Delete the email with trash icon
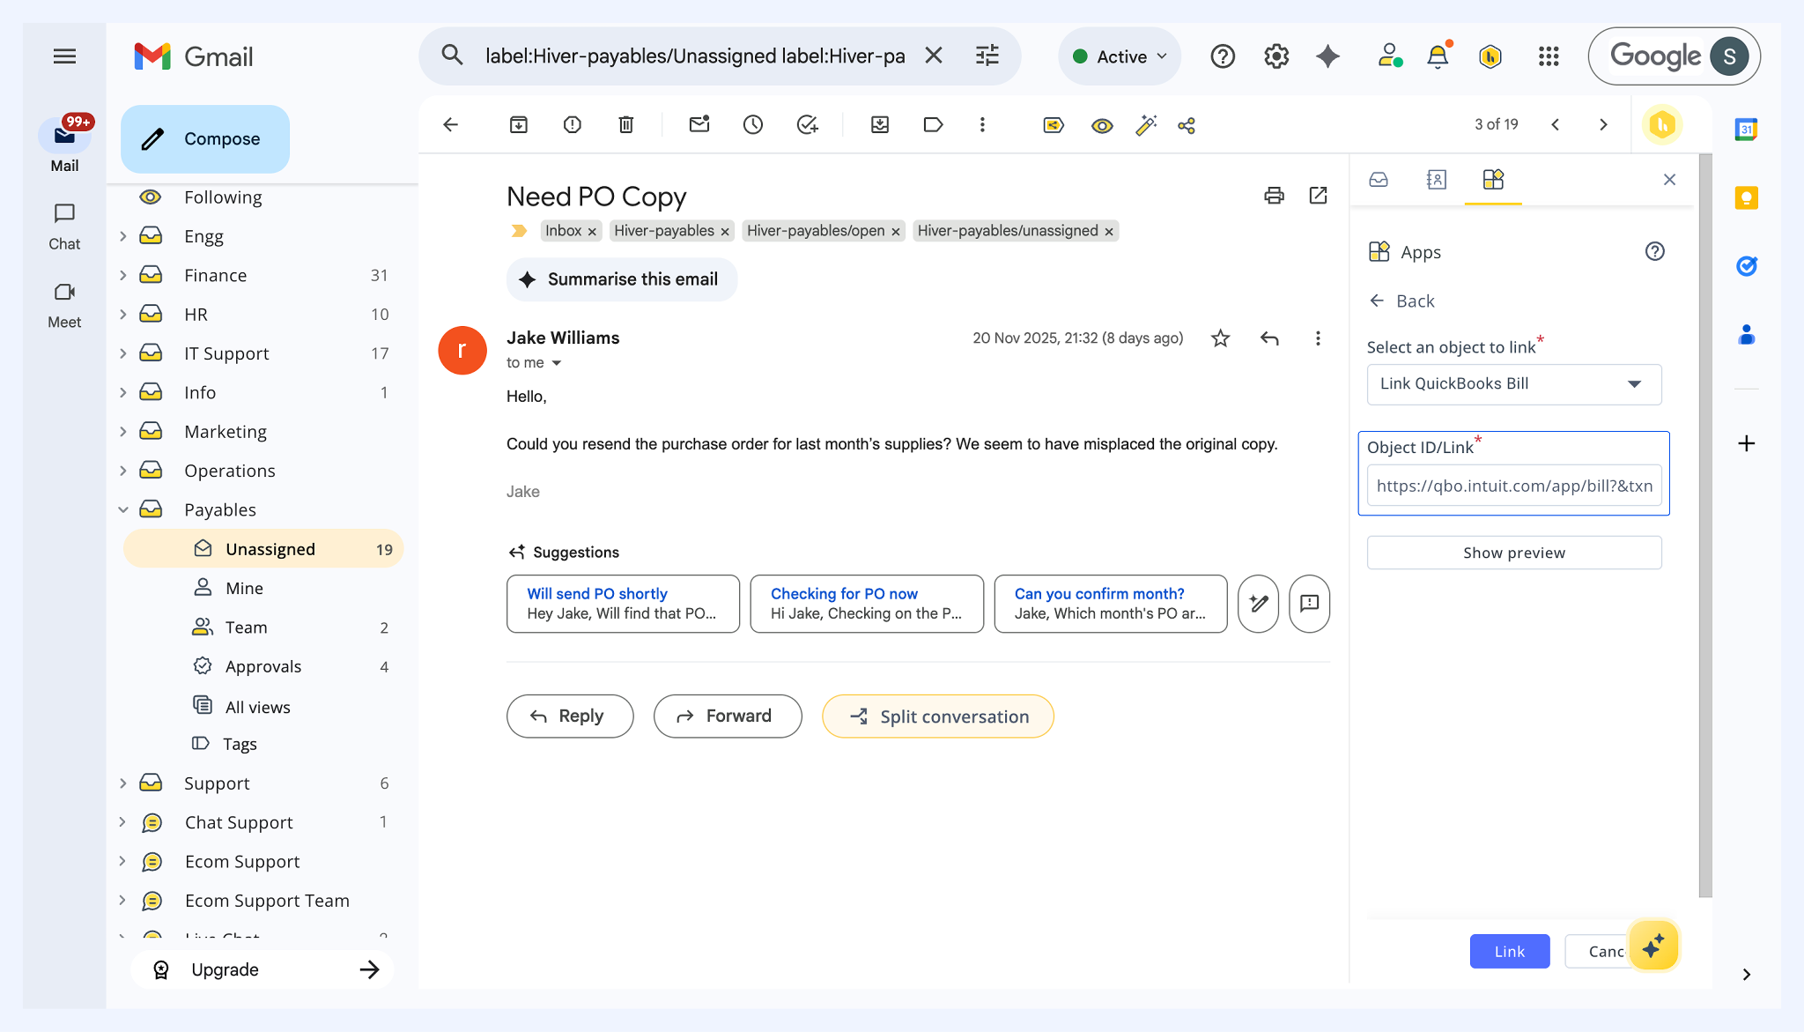 pyautogui.click(x=626, y=125)
